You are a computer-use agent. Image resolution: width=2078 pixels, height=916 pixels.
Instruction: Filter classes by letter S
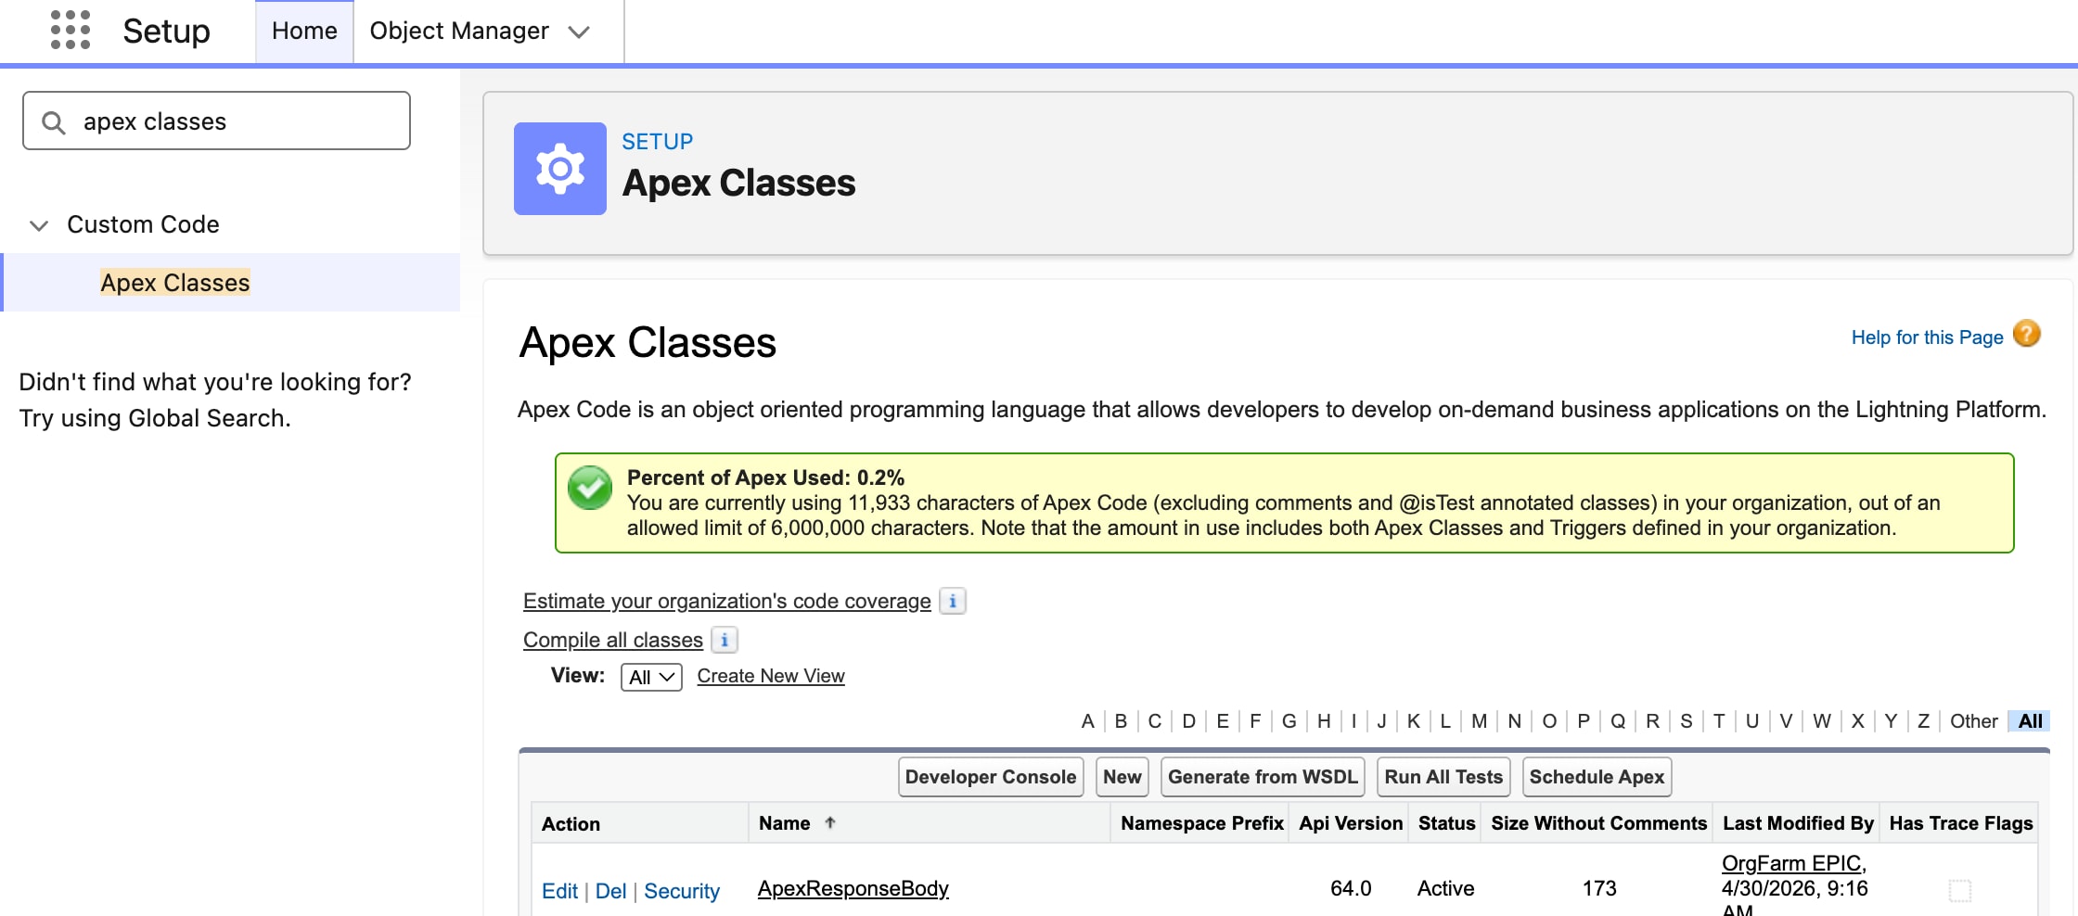tap(1687, 721)
